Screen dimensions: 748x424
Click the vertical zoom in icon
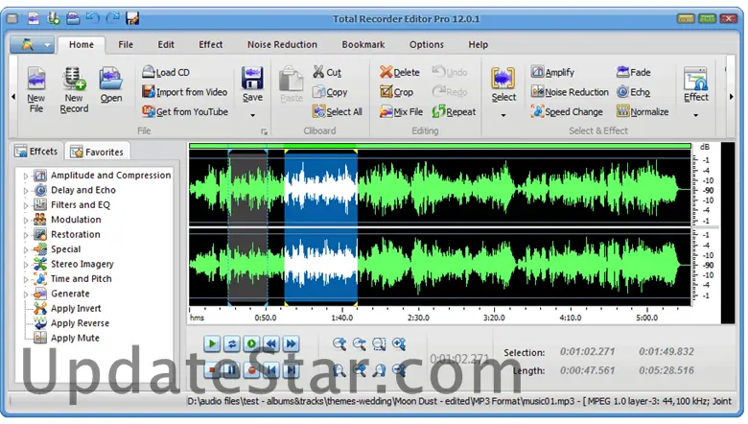pos(399,343)
